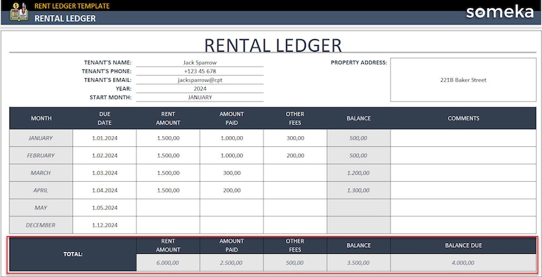Select the tenant's name field Jack Sparrow
Viewport: 542px width, 277px height.
pyautogui.click(x=200, y=63)
